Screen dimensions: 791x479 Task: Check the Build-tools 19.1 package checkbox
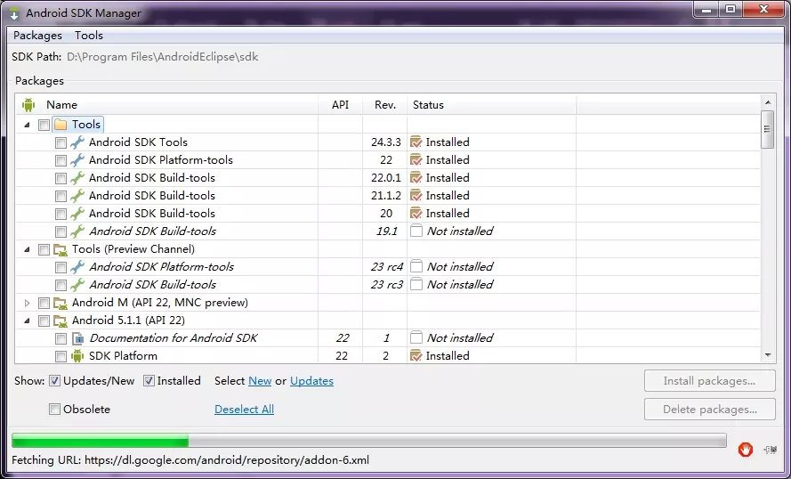coord(61,231)
